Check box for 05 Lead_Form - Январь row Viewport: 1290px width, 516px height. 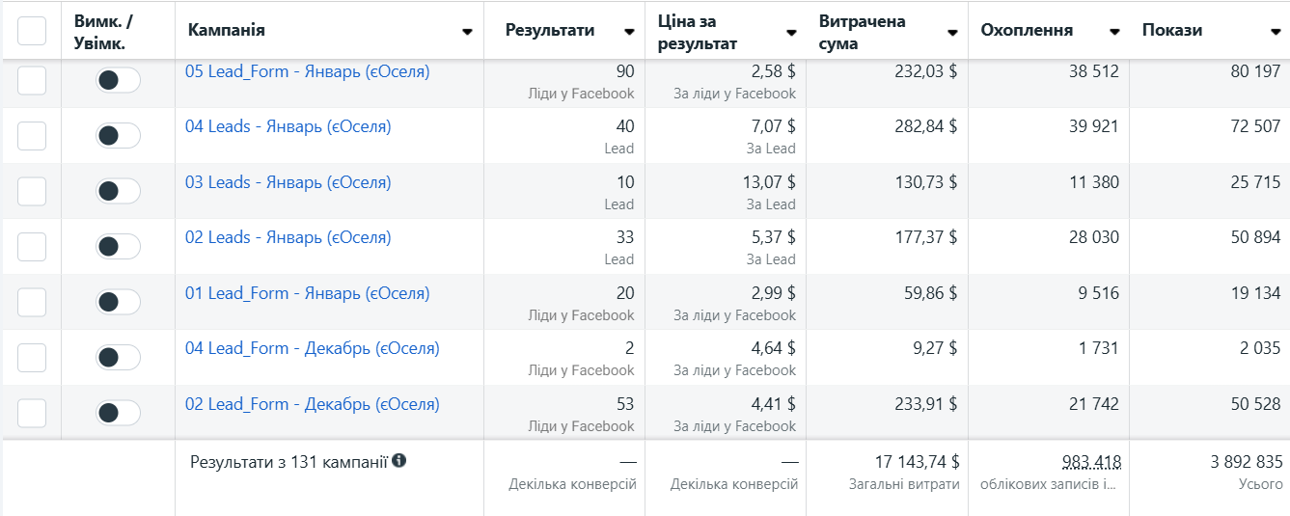[x=32, y=81]
